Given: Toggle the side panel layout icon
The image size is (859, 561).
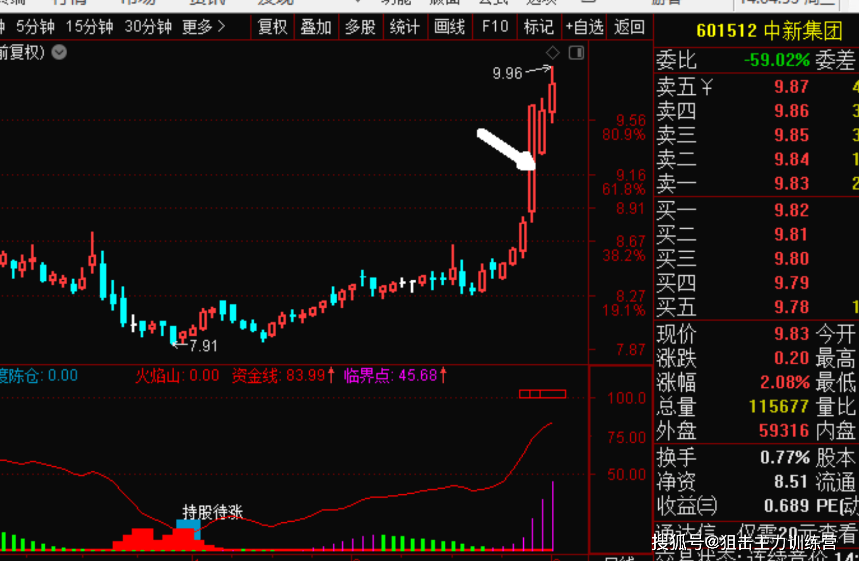Looking at the screenshot, I should [x=576, y=52].
